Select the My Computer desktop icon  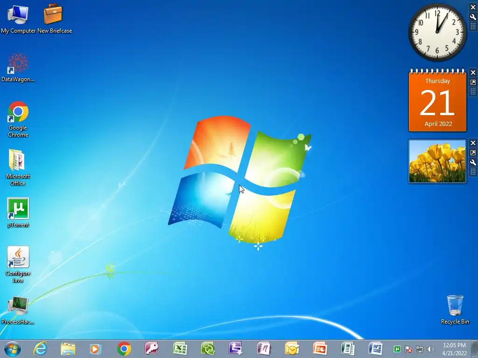click(18, 18)
